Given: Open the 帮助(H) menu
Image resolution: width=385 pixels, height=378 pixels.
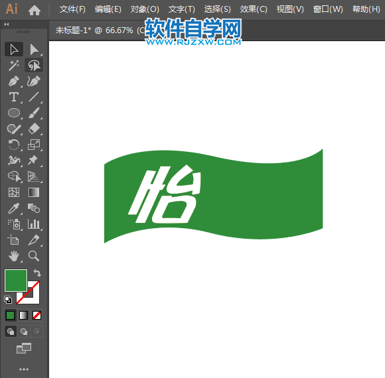Looking at the screenshot, I should click(366, 9).
